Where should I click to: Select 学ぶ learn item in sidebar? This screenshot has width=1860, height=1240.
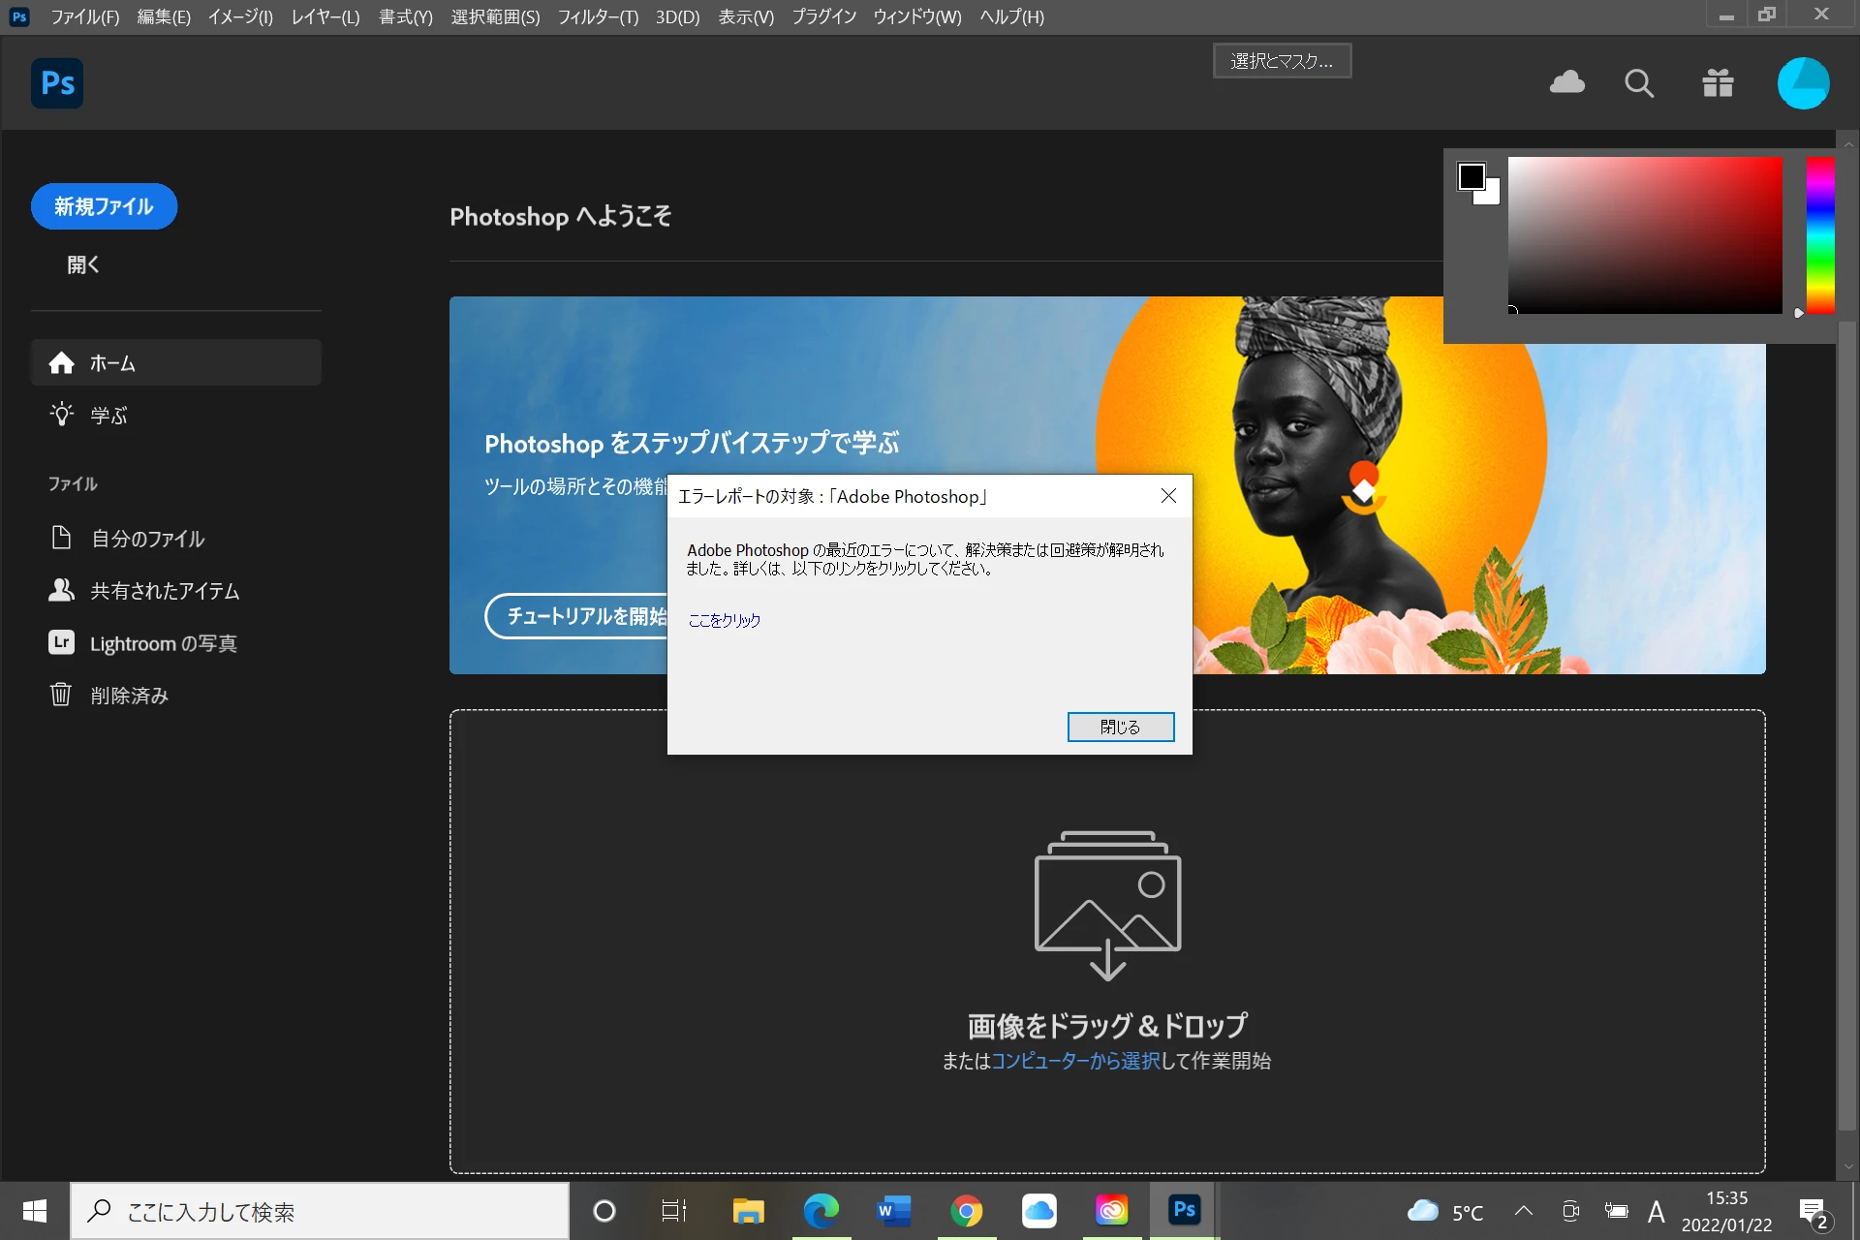point(108,416)
